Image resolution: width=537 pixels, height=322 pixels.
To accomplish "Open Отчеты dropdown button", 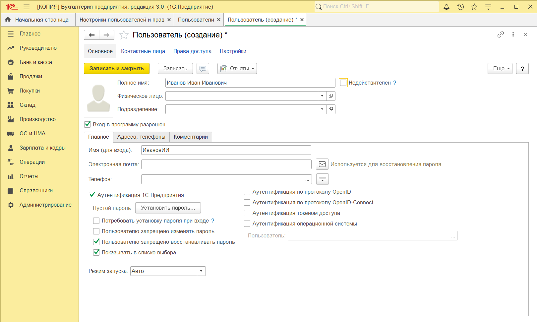I will (237, 69).
